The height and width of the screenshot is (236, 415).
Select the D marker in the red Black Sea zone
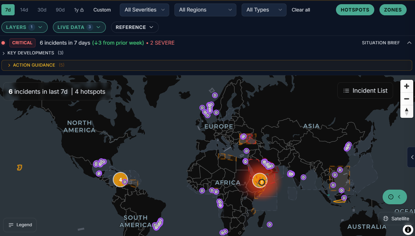click(x=243, y=137)
